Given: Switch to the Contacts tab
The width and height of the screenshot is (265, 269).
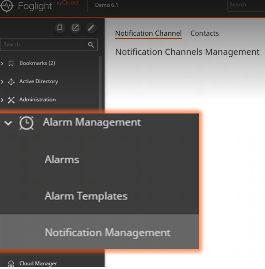Looking at the screenshot, I should [205, 33].
